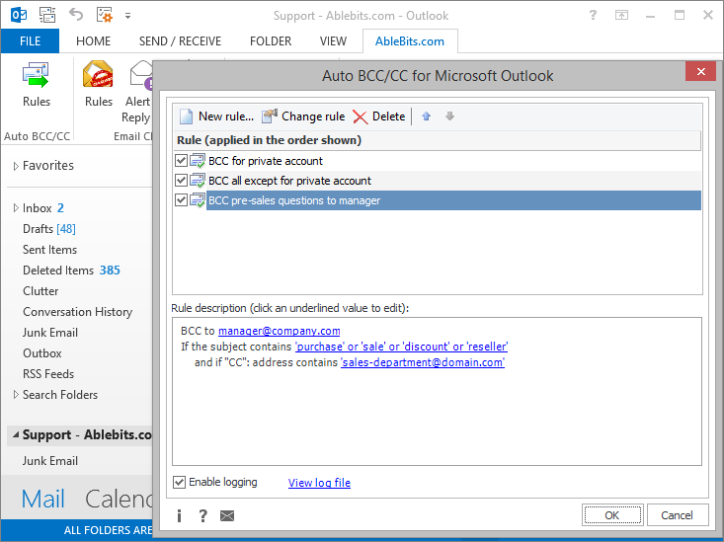The height and width of the screenshot is (542, 724).
Task: Expand Search Folders in the folder pane
Action: 16,395
